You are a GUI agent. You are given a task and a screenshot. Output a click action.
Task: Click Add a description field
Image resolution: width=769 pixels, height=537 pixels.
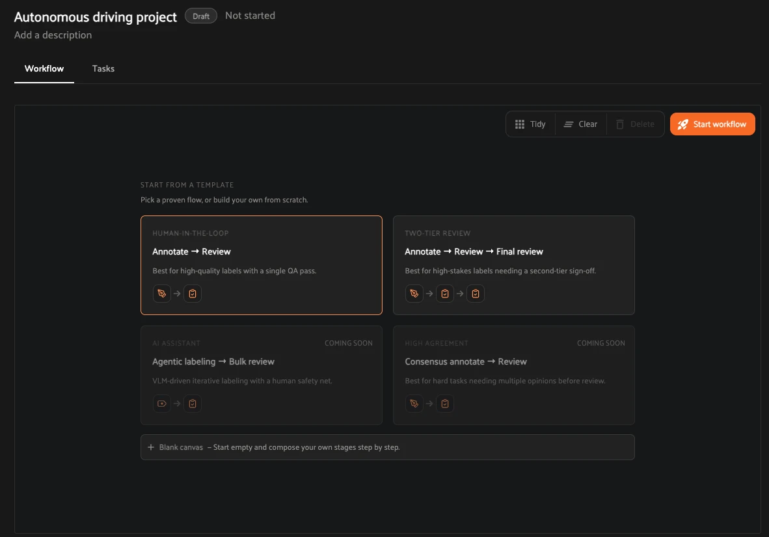point(53,35)
